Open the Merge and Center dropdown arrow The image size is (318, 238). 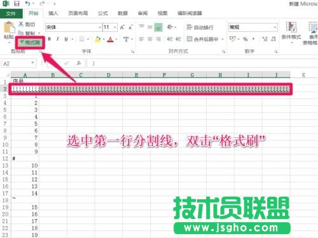click(x=223, y=39)
